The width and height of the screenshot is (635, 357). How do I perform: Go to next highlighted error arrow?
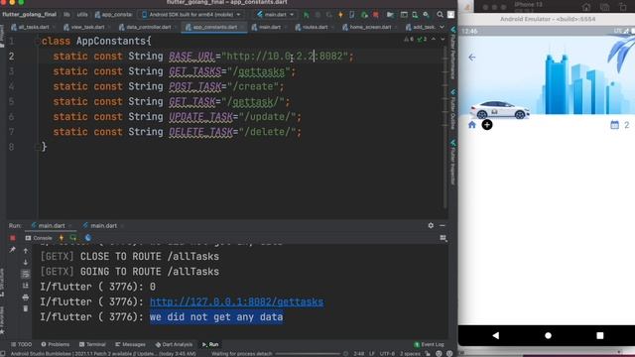click(443, 40)
